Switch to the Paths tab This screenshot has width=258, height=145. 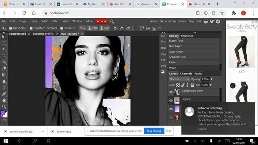[x=198, y=74]
